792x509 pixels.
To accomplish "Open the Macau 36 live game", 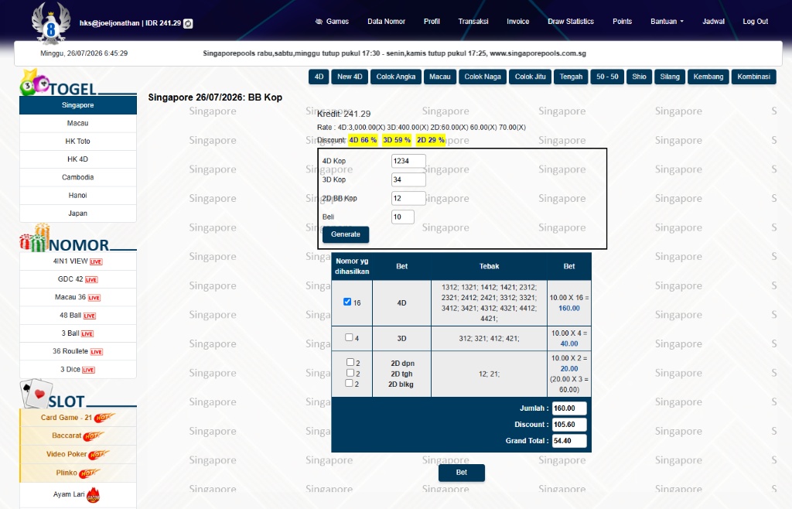I will [x=78, y=297].
